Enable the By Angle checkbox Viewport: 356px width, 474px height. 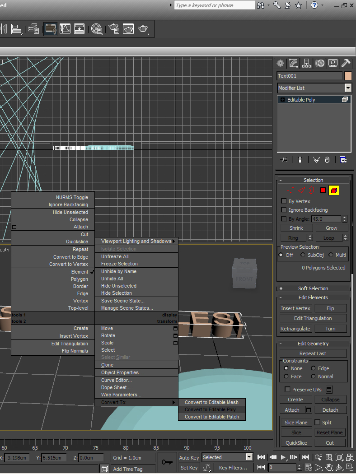(x=284, y=218)
